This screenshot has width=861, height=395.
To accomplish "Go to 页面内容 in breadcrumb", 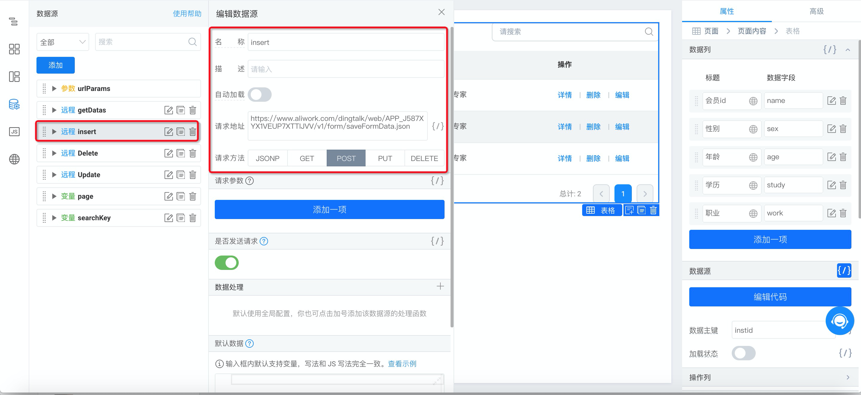I will [752, 31].
